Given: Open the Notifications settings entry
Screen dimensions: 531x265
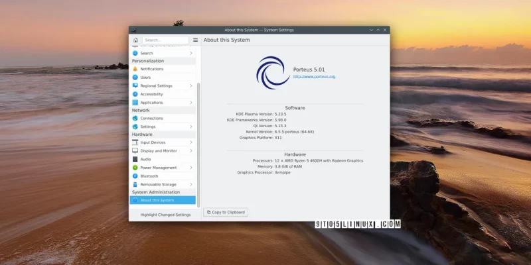Looking at the screenshot, I should (163, 69).
